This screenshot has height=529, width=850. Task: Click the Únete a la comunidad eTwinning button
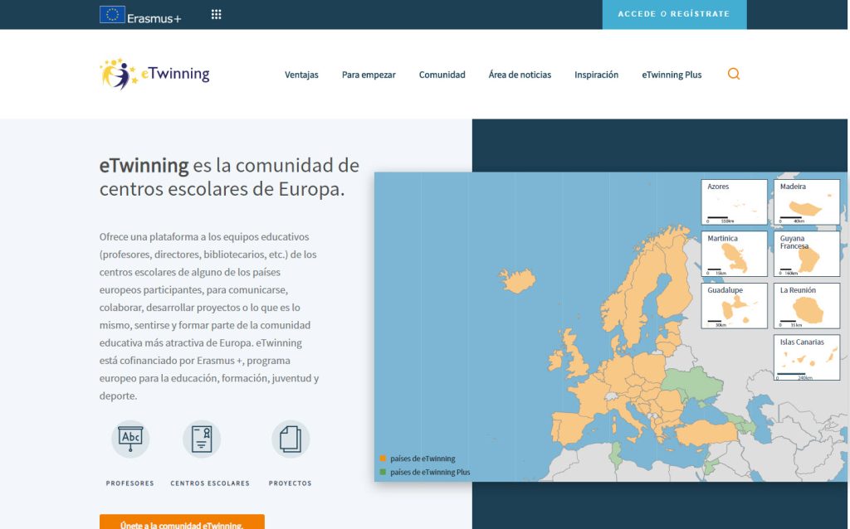pos(182,522)
